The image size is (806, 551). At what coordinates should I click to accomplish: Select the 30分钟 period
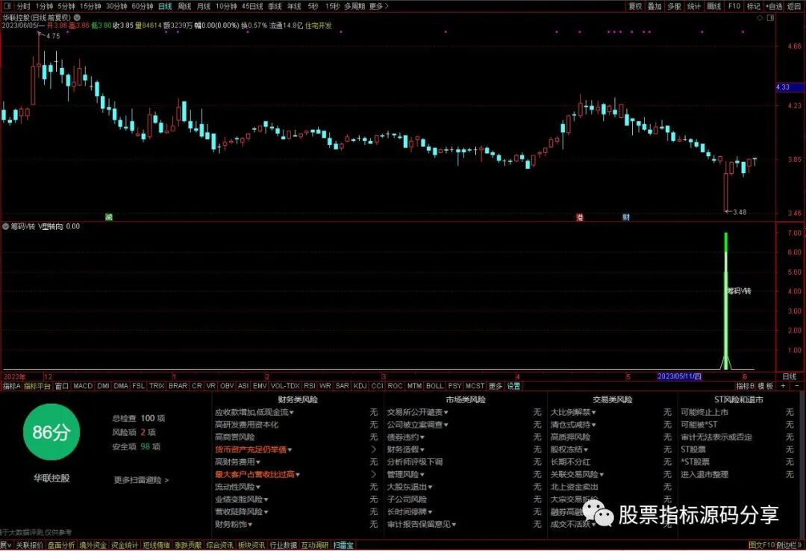pos(116,6)
